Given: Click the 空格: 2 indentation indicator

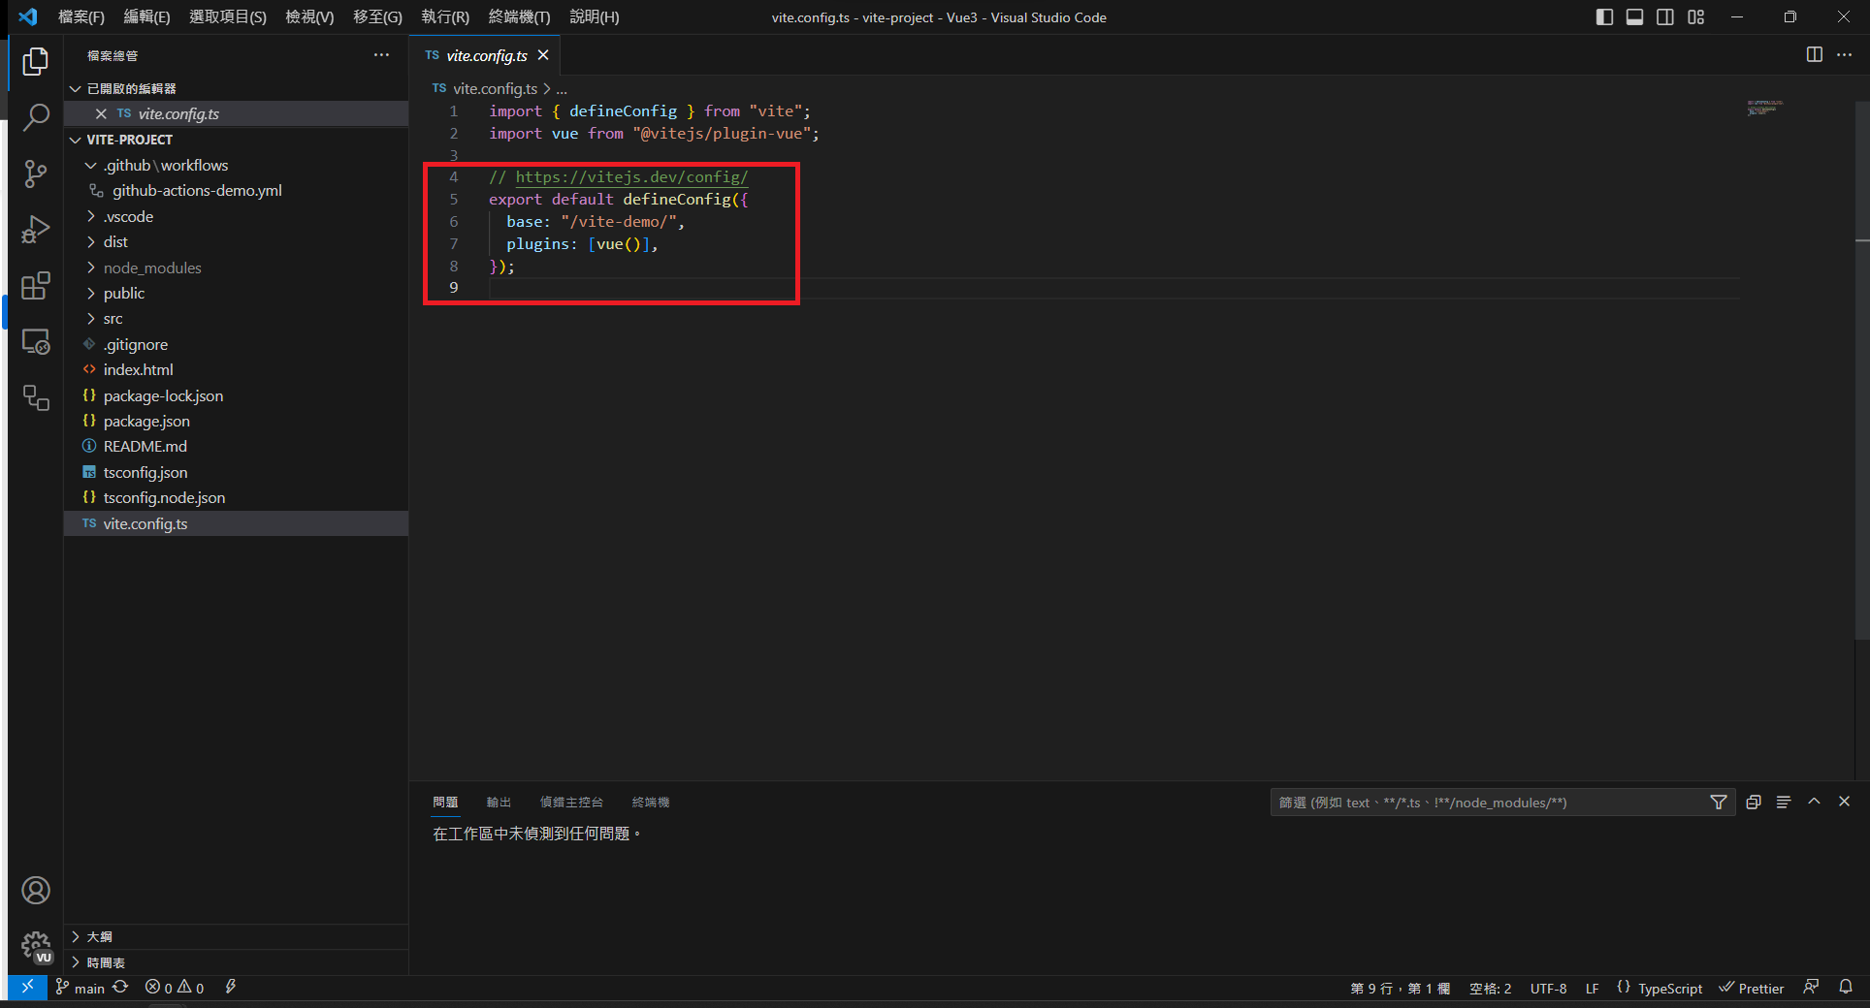Looking at the screenshot, I should point(1490,989).
